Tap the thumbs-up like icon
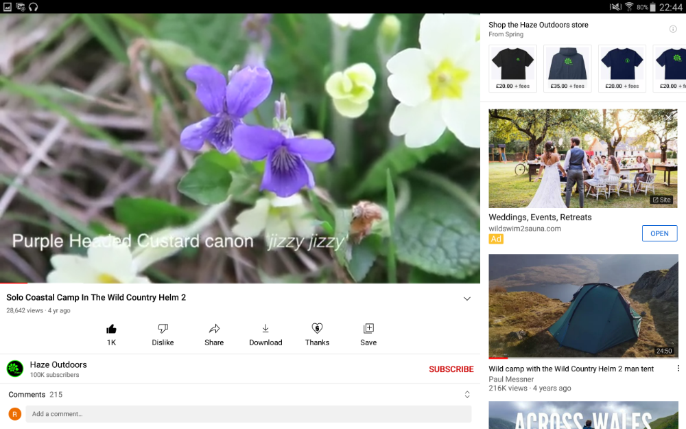This screenshot has width=686, height=429. pos(111,329)
